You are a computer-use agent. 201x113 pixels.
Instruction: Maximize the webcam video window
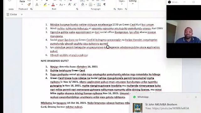[193, 2]
